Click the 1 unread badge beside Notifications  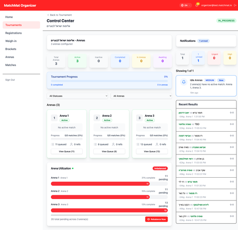pyautogui.click(x=203, y=41)
